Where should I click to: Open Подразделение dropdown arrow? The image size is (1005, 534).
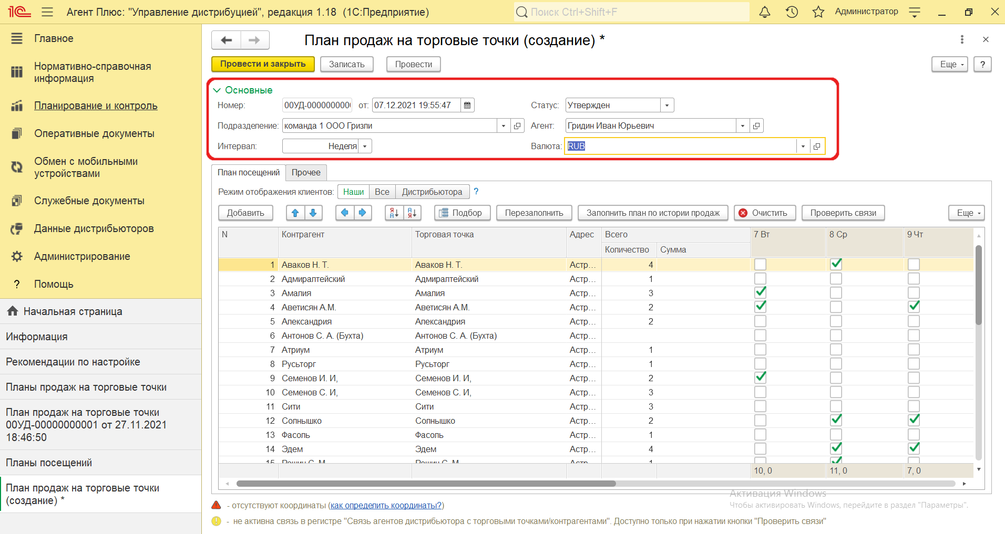coord(504,126)
